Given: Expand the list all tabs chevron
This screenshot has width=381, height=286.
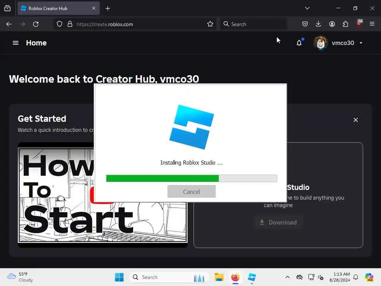Looking at the screenshot, I should click(x=307, y=8).
